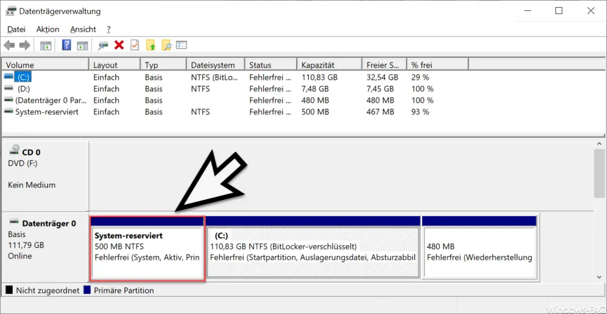Screen dimensions: 607x314
Task: Click the Datenträgerverwaltung title bar icon
Action: 11,11
